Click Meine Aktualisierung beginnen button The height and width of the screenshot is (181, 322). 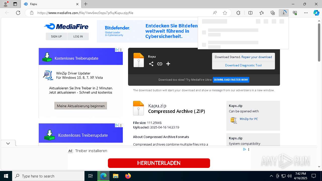81,106
